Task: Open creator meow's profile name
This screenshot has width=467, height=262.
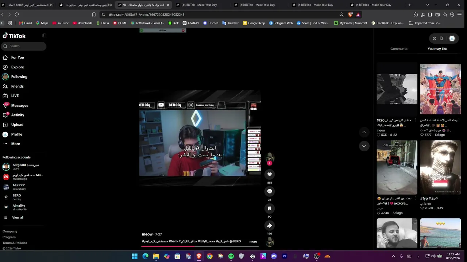Action: coord(147,234)
